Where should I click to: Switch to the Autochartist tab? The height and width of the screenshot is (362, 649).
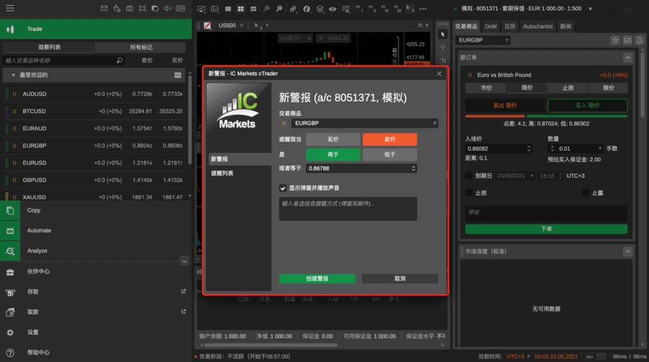(x=537, y=27)
